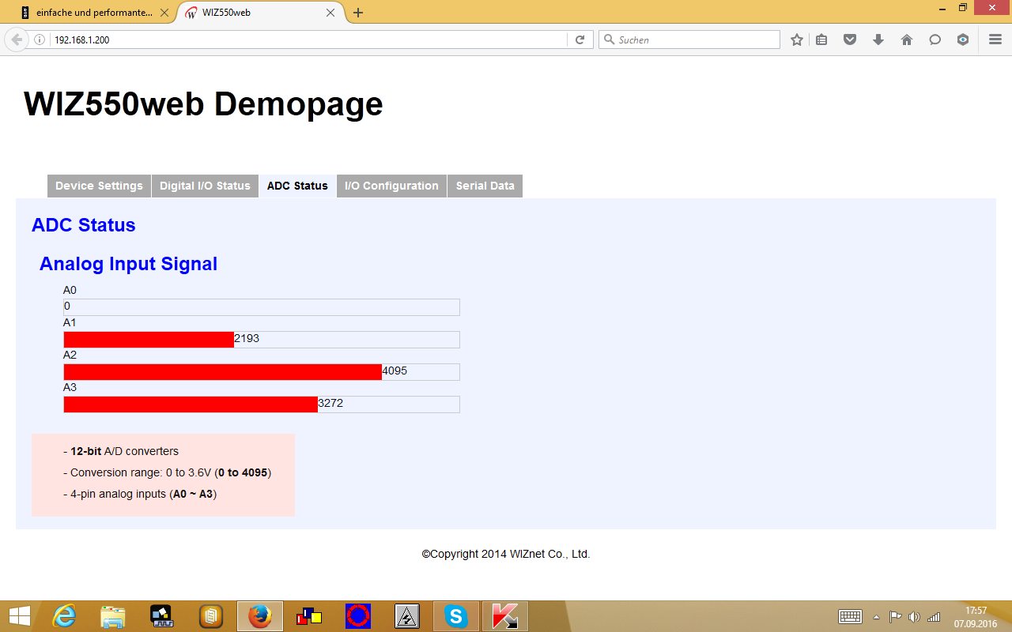Image resolution: width=1012 pixels, height=632 pixels.
Task: Open File Explorer from the taskbar
Action: (113, 616)
